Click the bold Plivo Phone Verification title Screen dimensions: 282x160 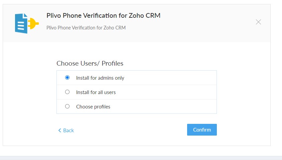(x=104, y=15)
